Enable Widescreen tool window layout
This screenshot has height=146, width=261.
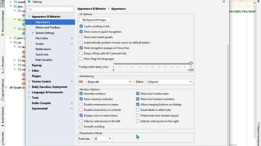coord(138,116)
